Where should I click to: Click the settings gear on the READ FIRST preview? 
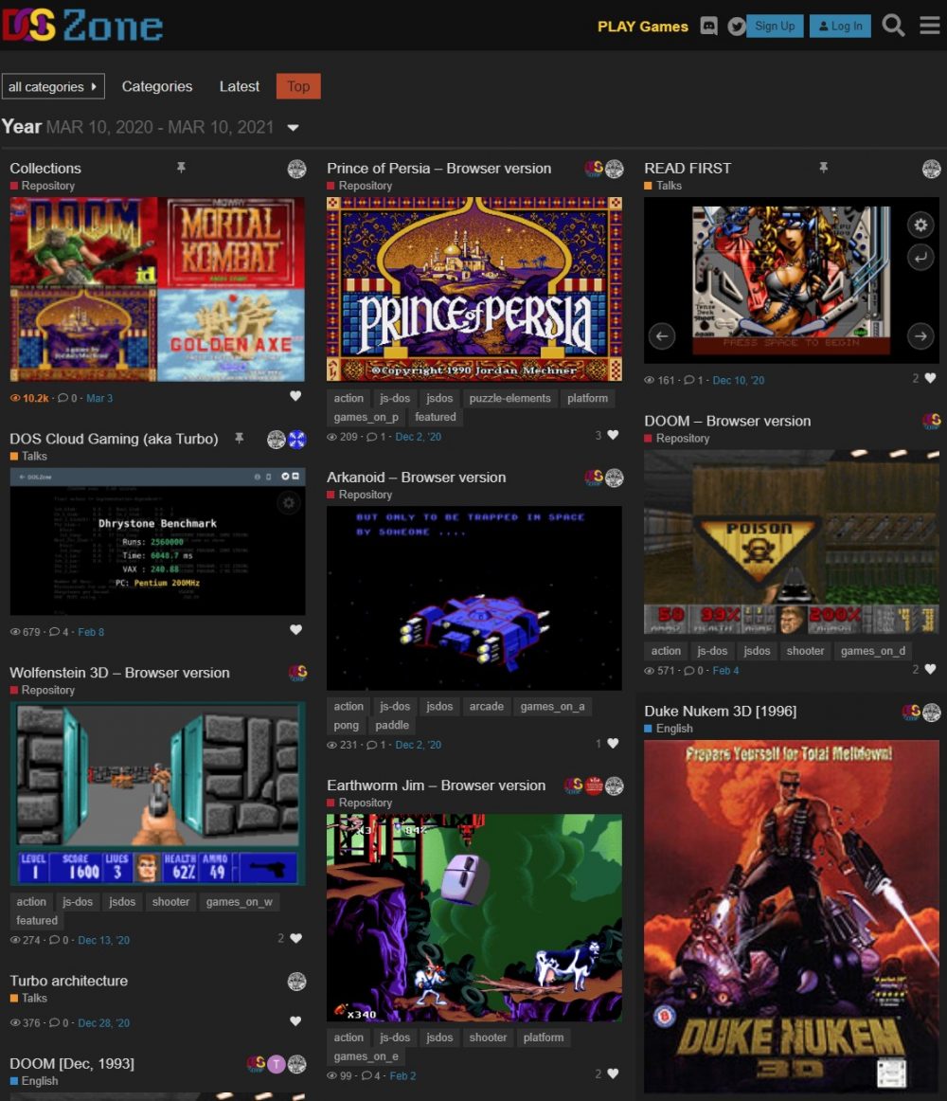[920, 225]
